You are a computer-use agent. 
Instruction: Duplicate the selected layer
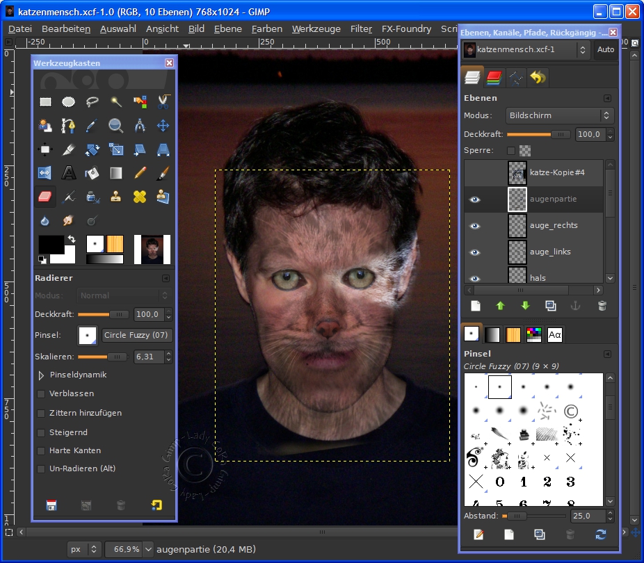pyautogui.click(x=551, y=306)
